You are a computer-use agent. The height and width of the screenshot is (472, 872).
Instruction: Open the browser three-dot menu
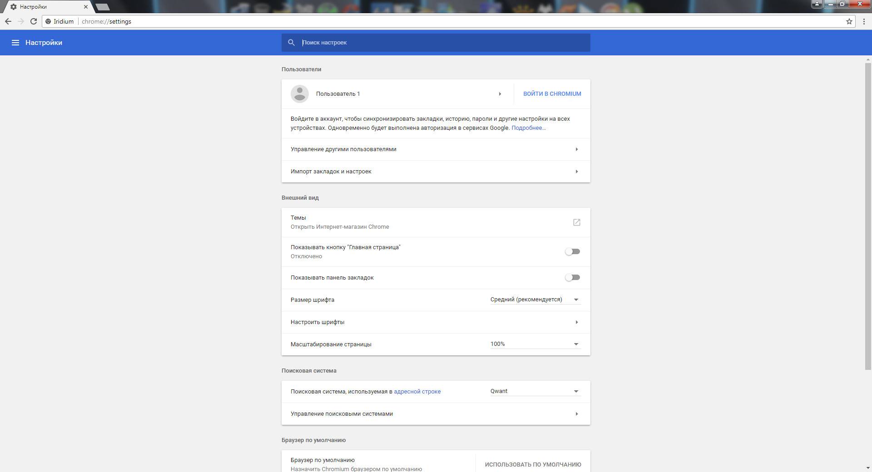click(863, 21)
